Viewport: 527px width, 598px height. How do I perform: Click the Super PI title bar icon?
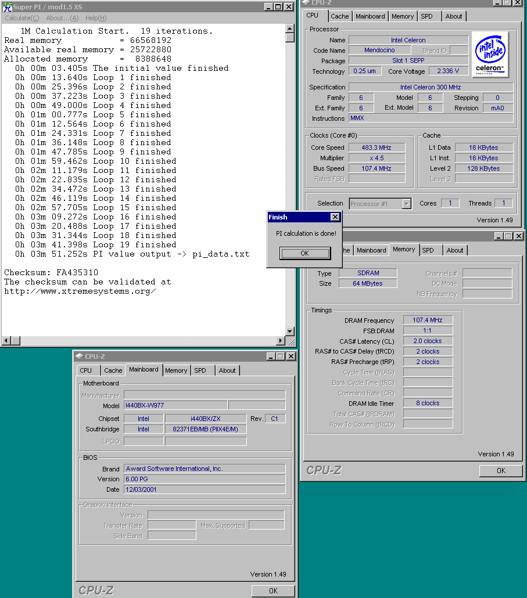point(7,7)
